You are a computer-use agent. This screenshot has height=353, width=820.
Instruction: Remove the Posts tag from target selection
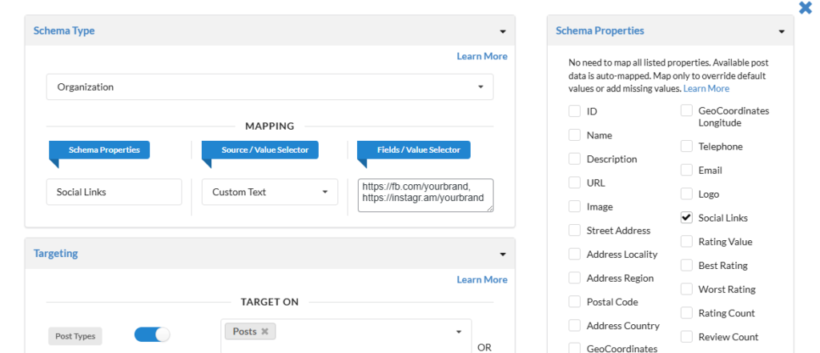pyautogui.click(x=264, y=331)
